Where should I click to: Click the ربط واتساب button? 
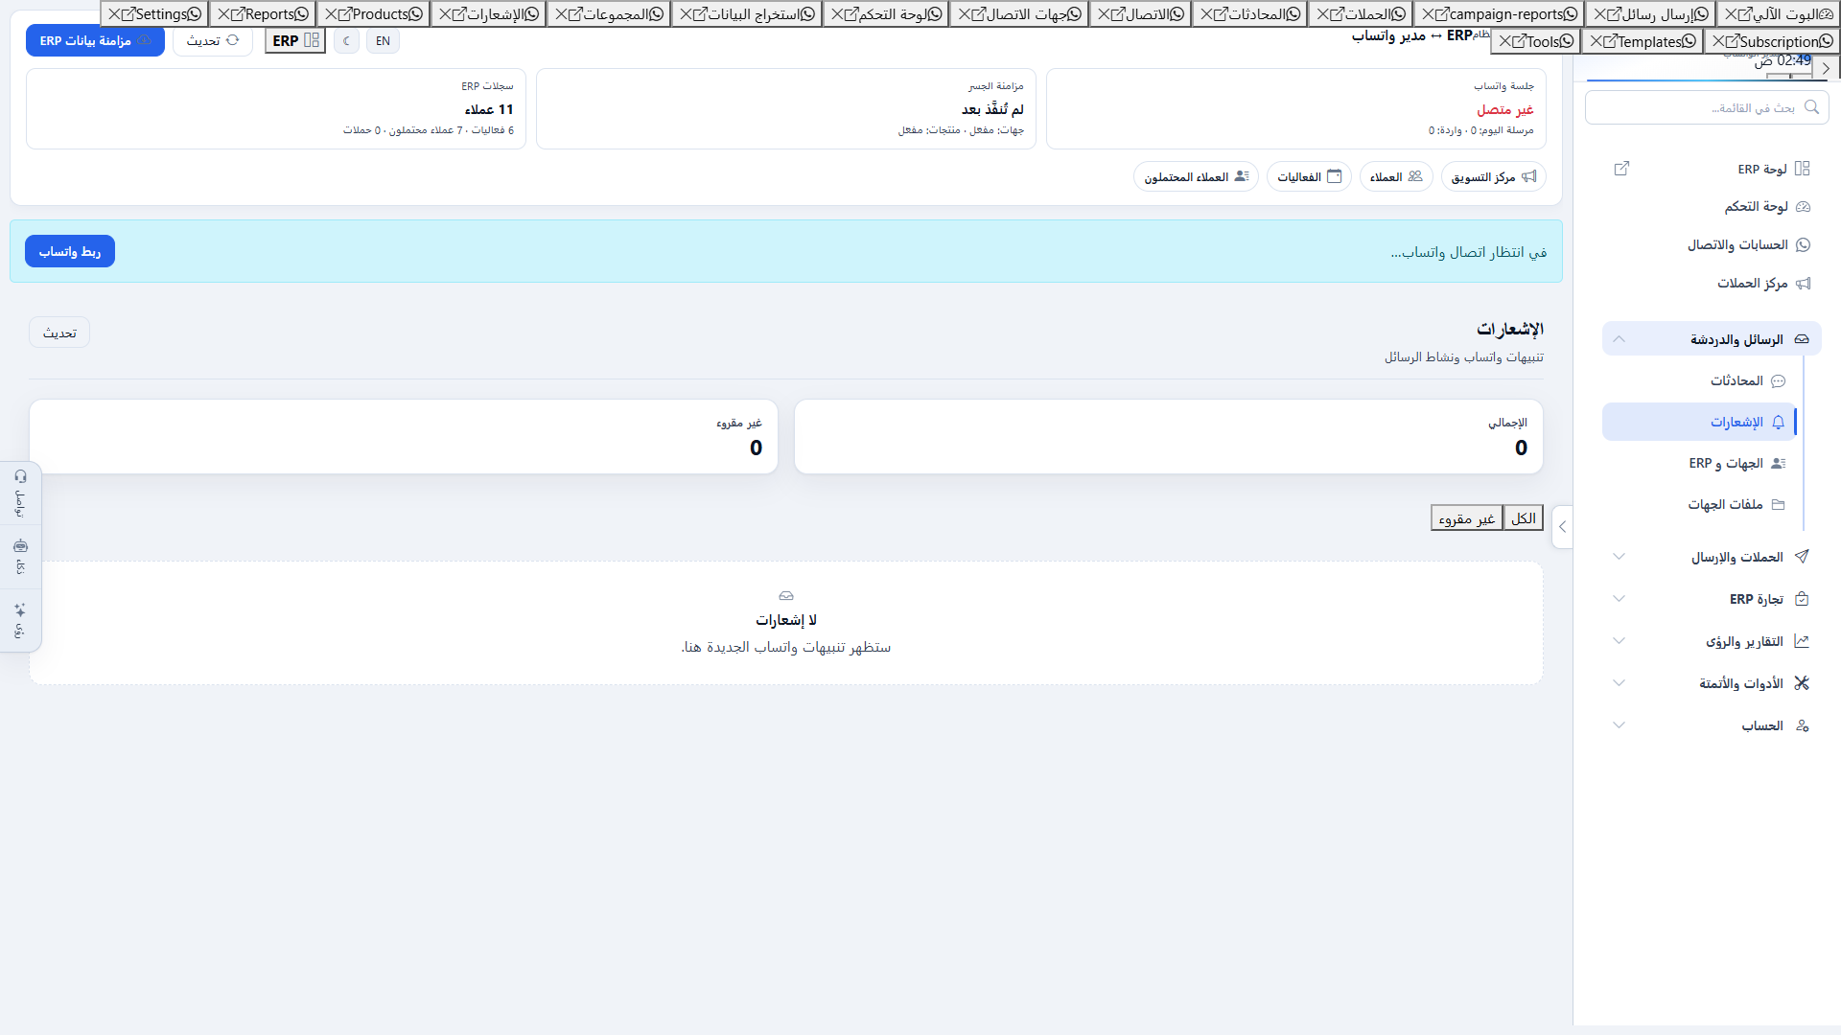[x=70, y=251]
